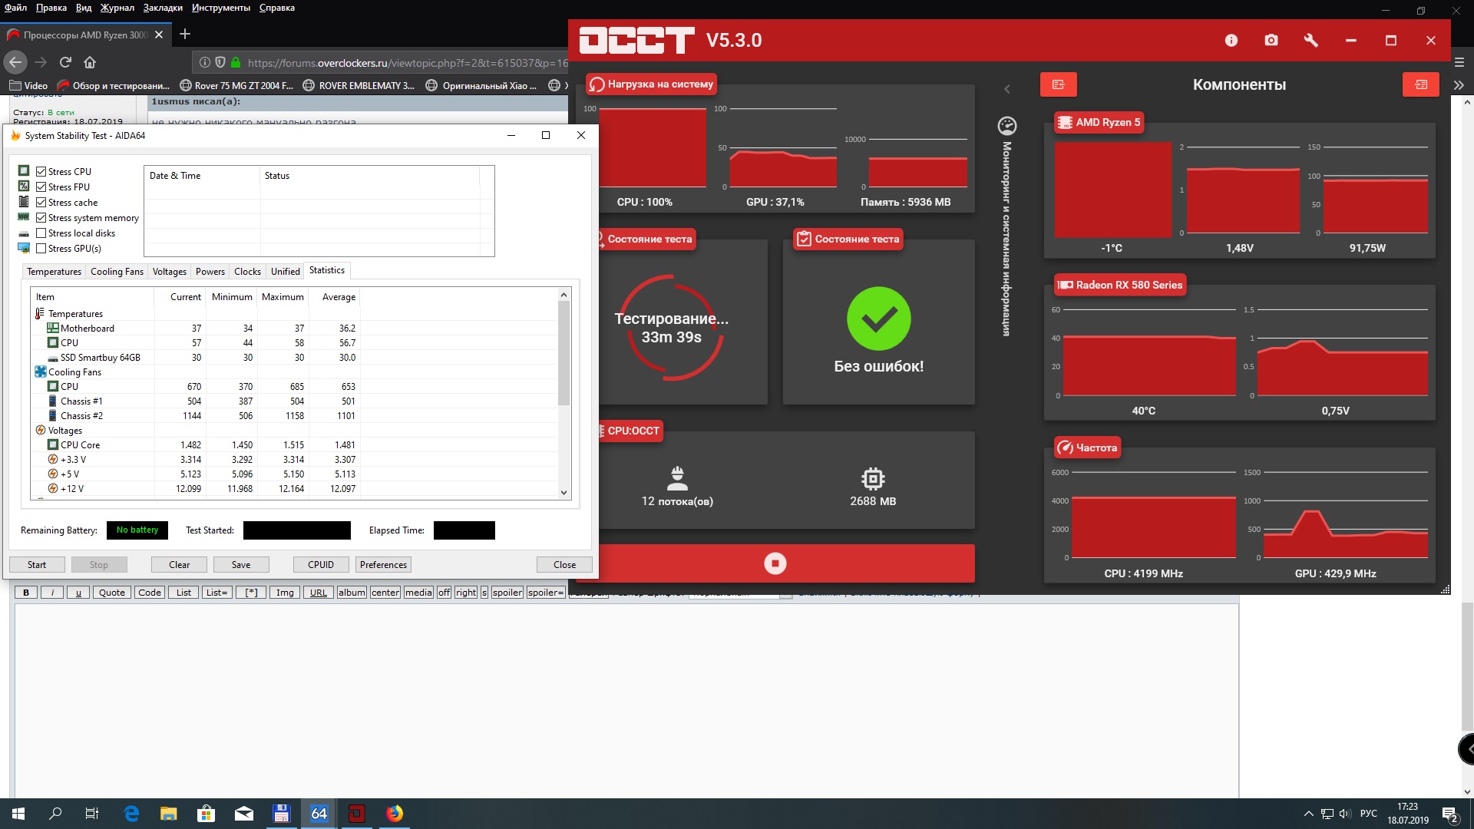This screenshot has width=1474, height=829.
Task: Open OCCT settings wrench icon
Action: click(1311, 41)
